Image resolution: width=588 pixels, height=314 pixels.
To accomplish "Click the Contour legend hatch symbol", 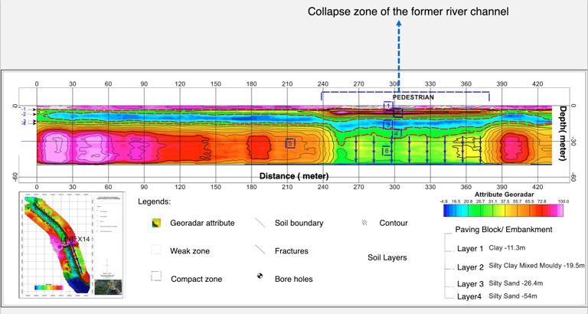I will tap(364, 222).
